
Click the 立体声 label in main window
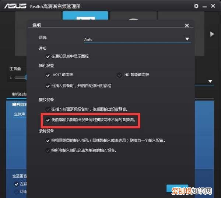pyautogui.click(x=20, y=114)
